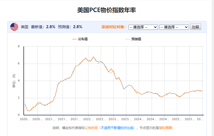
Task: Click the 单位：(%) axis title
Action: pos(14,81)
